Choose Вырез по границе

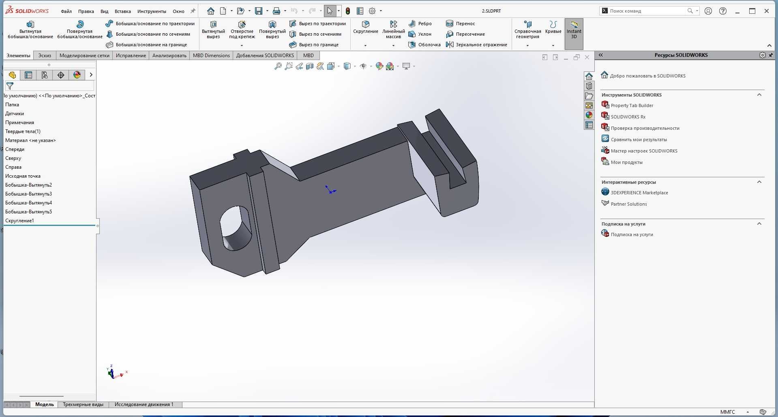point(314,45)
